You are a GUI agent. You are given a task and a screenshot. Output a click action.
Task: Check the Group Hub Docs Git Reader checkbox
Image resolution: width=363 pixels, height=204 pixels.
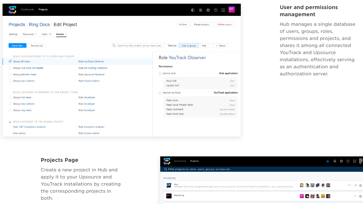click(x=10, y=68)
